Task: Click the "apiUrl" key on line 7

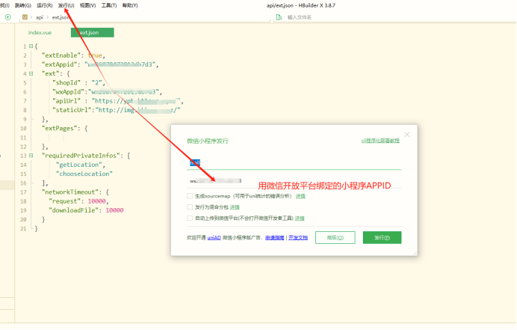Action: pos(66,101)
